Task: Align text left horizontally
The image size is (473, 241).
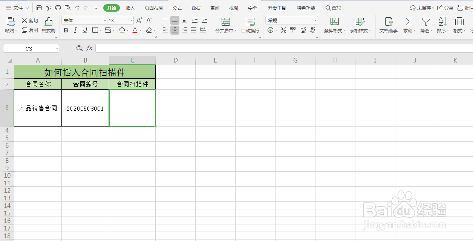Action: click(165, 30)
